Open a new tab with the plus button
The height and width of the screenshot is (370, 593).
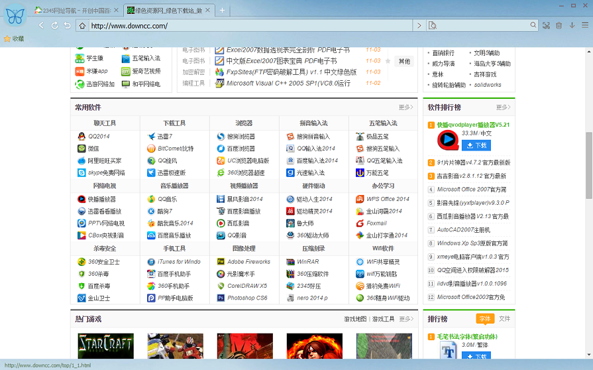(x=222, y=10)
